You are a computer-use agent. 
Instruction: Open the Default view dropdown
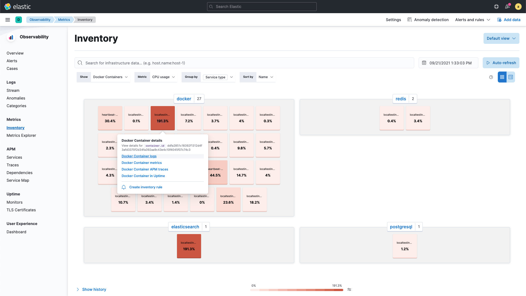(x=501, y=38)
